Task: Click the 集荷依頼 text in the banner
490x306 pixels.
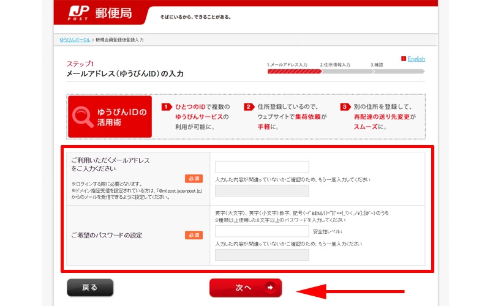Action: click(308, 117)
